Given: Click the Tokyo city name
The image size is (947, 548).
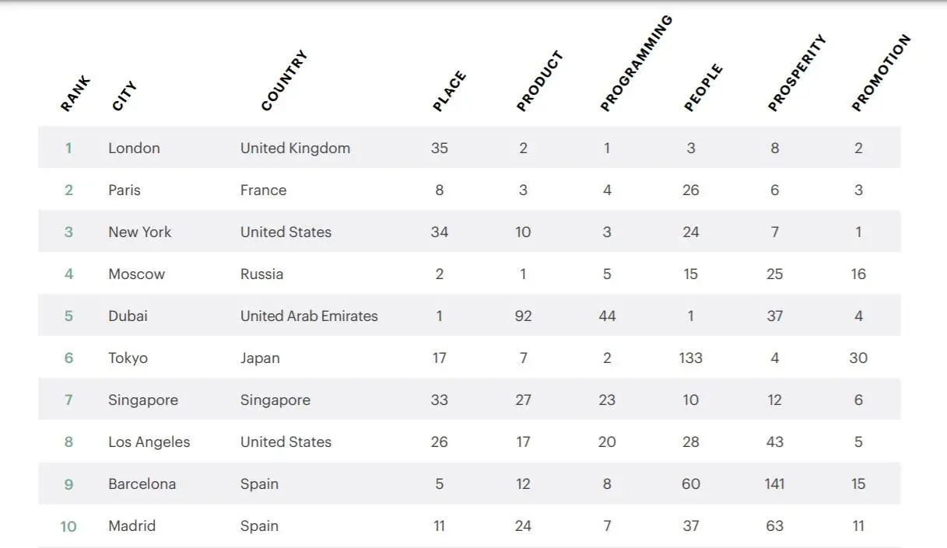Looking at the screenshot, I should pos(128,358).
